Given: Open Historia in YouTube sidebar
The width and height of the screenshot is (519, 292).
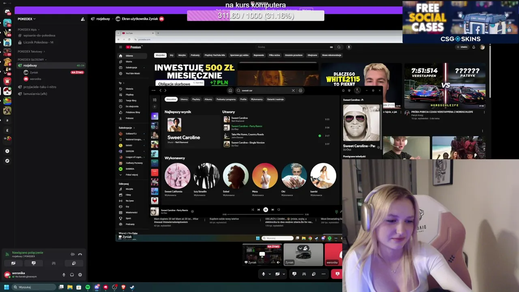Looking at the screenshot, I should (x=129, y=89).
